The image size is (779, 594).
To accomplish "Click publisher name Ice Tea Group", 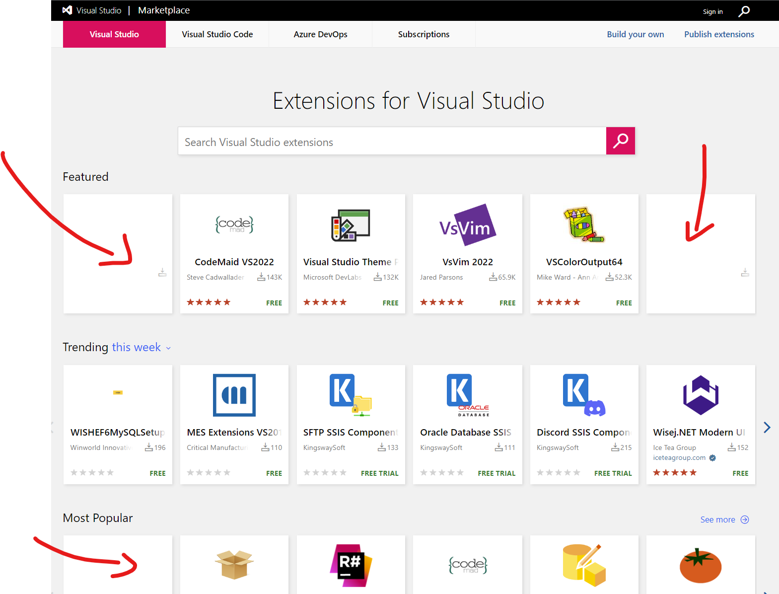I will (674, 447).
